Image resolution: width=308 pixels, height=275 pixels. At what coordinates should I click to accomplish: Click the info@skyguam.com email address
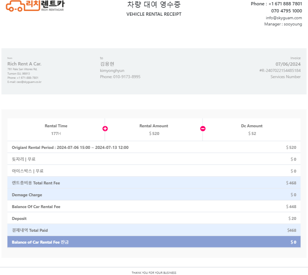point(284,18)
